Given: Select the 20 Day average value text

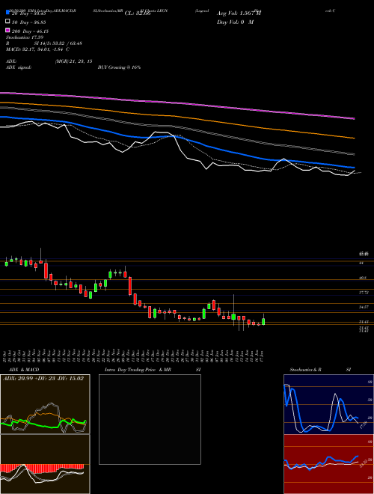Looking at the screenshot, I should (x=29, y=13).
